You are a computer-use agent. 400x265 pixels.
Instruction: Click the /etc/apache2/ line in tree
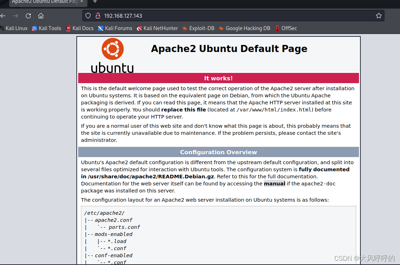(104, 213)
